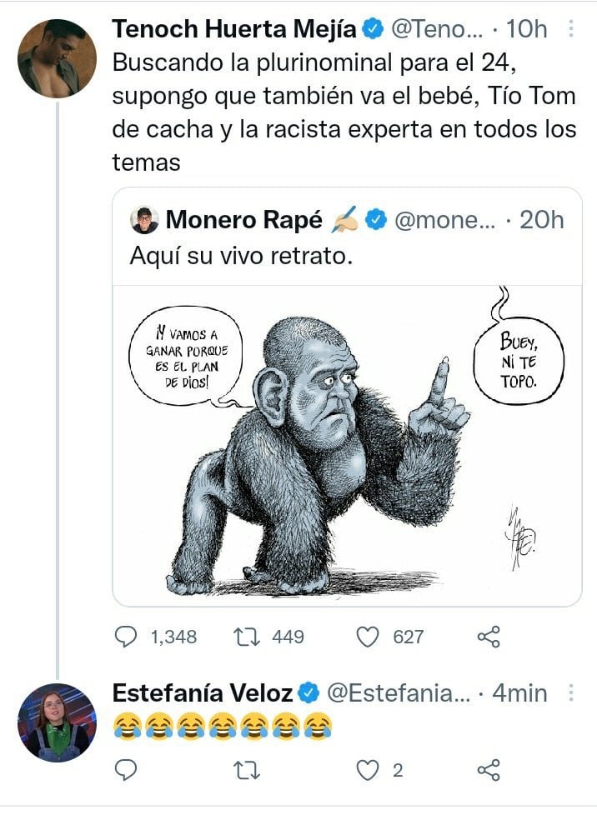Like the tweet with 627 likes
597x825 pixels.
coord(368,637)
